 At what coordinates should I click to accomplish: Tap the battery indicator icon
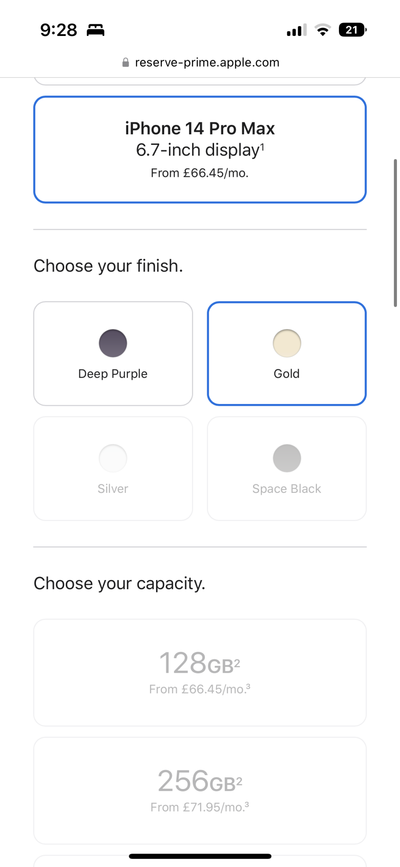tap(353, 30)
